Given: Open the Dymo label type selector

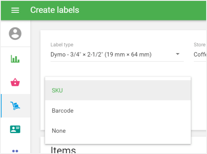Looking at the screenshot, I should (117, 54).
